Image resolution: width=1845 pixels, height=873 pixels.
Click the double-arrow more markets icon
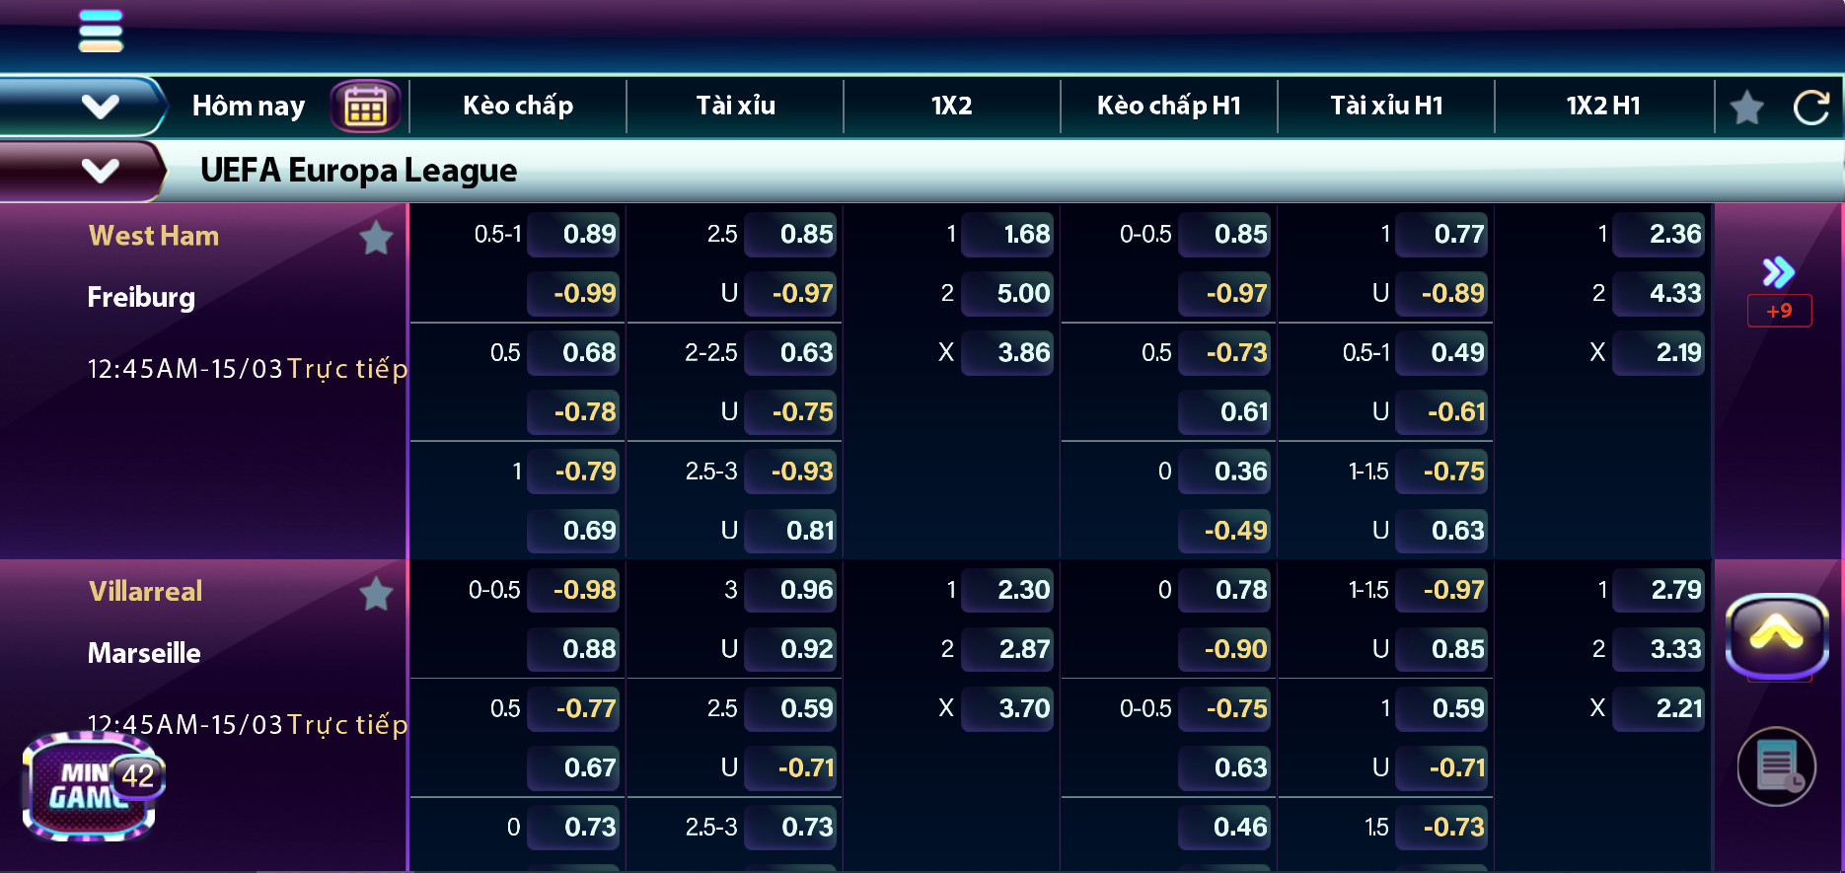(1778, 271)
